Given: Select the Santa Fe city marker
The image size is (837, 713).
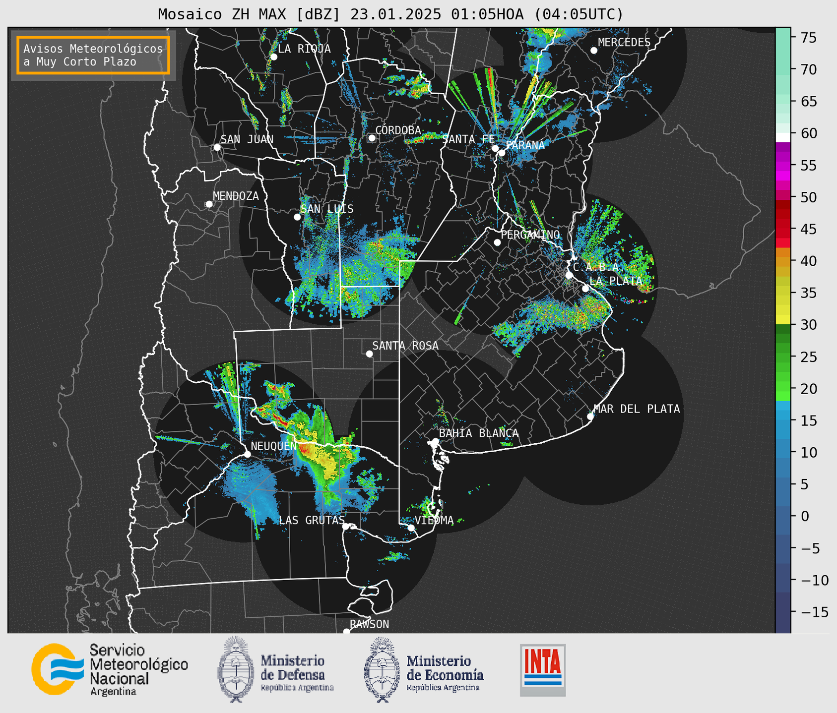Looking at the screenshot, I should pyautogui.click(x=495, y=148).
